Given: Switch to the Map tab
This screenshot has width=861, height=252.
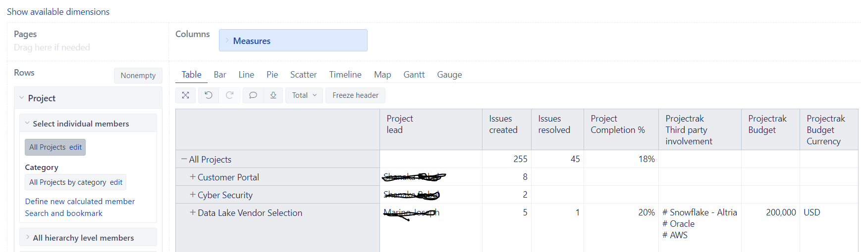Looking at the screenshot, I should [382, 75].
